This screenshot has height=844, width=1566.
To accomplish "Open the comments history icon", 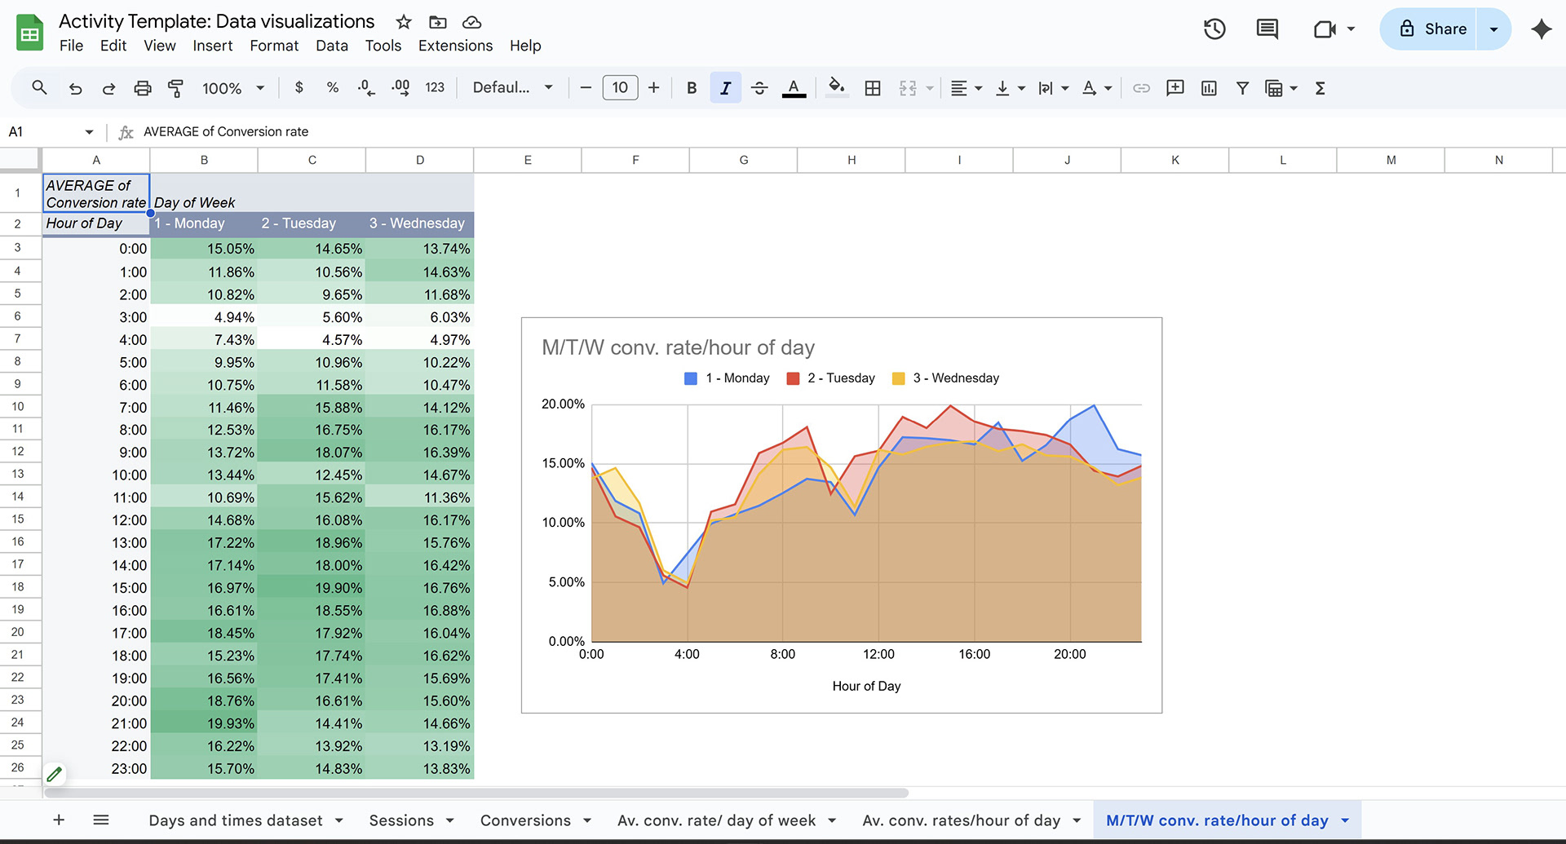I will click(x=1267, y=29).
